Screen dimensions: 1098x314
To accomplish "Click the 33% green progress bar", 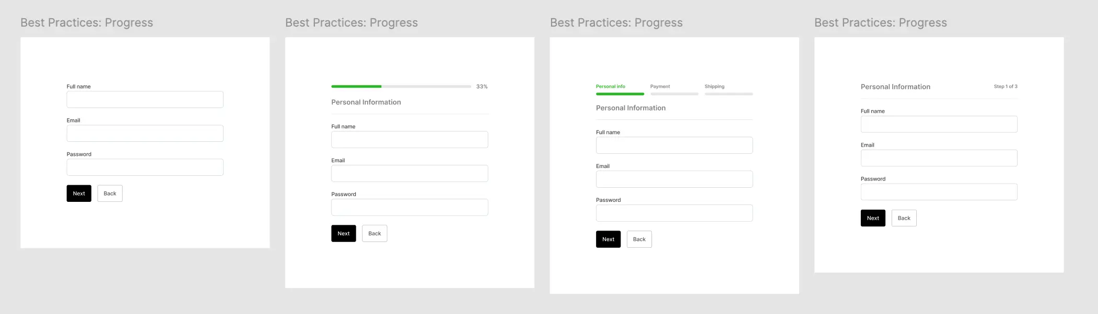I will tap(401, 87).
